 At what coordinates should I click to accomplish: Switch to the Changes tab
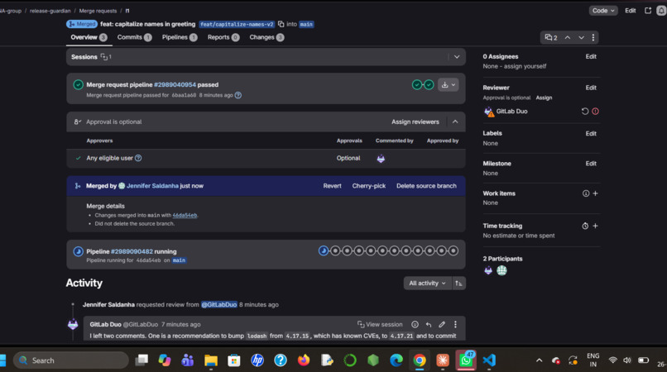tap(266, 37)
